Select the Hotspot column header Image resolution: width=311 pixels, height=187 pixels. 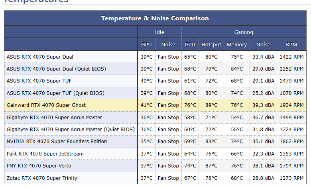click(x=211, y=45)
